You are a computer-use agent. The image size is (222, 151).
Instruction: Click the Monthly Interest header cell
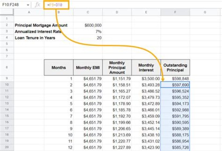pyautogui.click(x=146, y=68)
